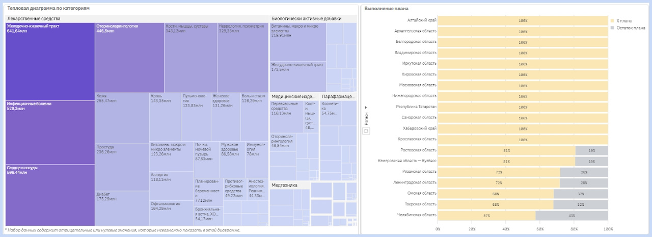This screenshot has height=237, width=652.
Task: Click the Самарская область 100% bar
Action: click(523, 118)
